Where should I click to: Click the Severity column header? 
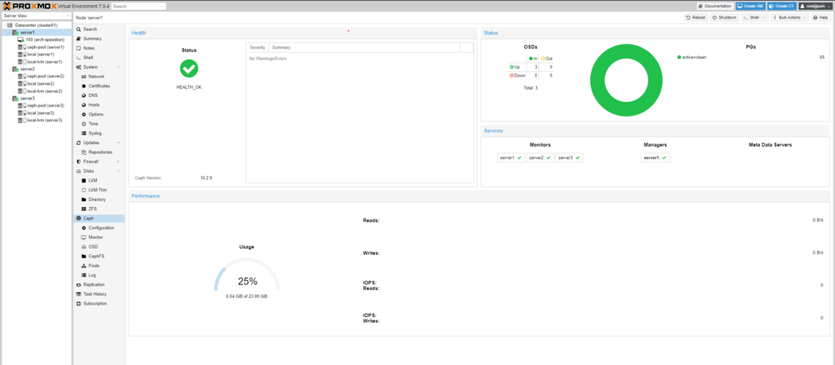(x=257, y=47)
